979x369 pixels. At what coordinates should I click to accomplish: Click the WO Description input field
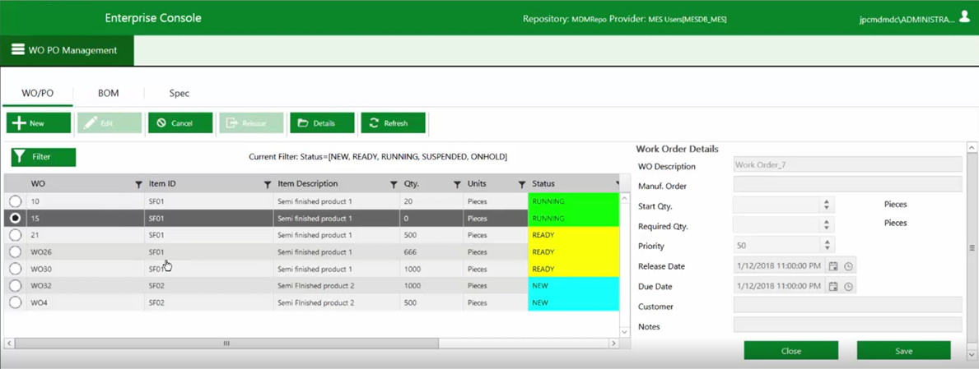coord(847,164)
